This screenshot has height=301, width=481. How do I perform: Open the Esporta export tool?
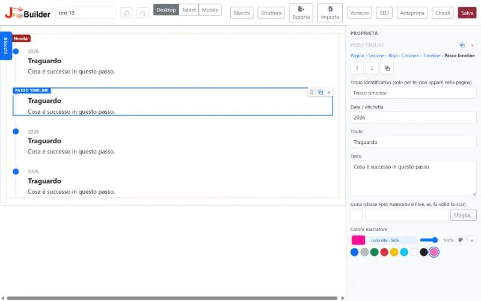click(301, 13)
